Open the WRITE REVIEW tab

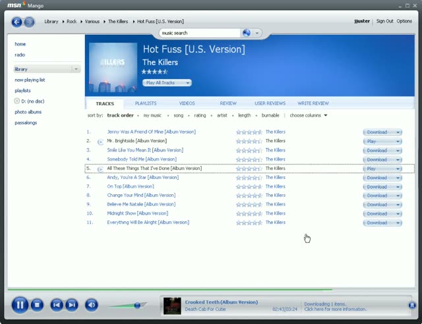(x=313, y=103)
